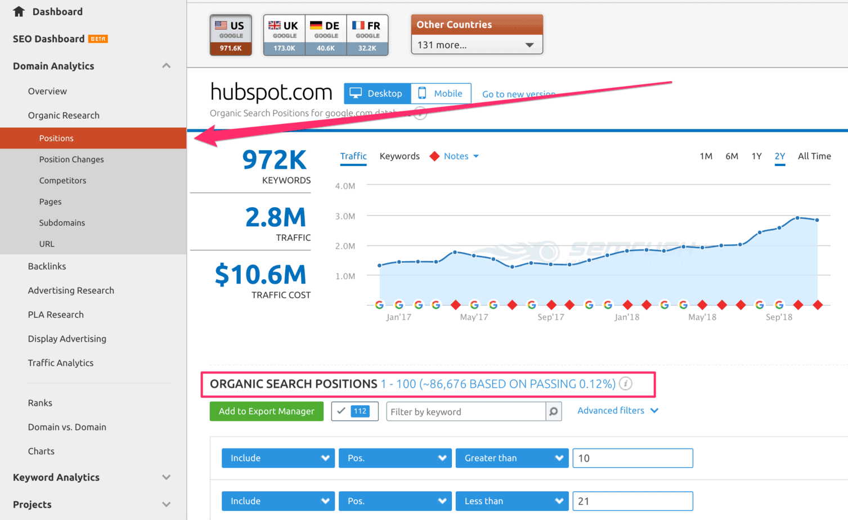Open the Notes dropdown
848x520 pixels.
click(461, 156)
